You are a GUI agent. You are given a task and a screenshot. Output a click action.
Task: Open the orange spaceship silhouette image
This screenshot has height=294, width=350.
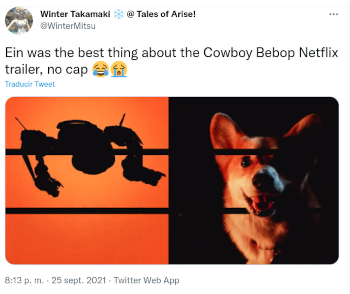87,180
